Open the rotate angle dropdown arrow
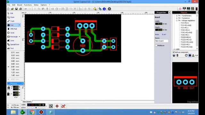This screenshot has width=205, height=115. [60, 9]
